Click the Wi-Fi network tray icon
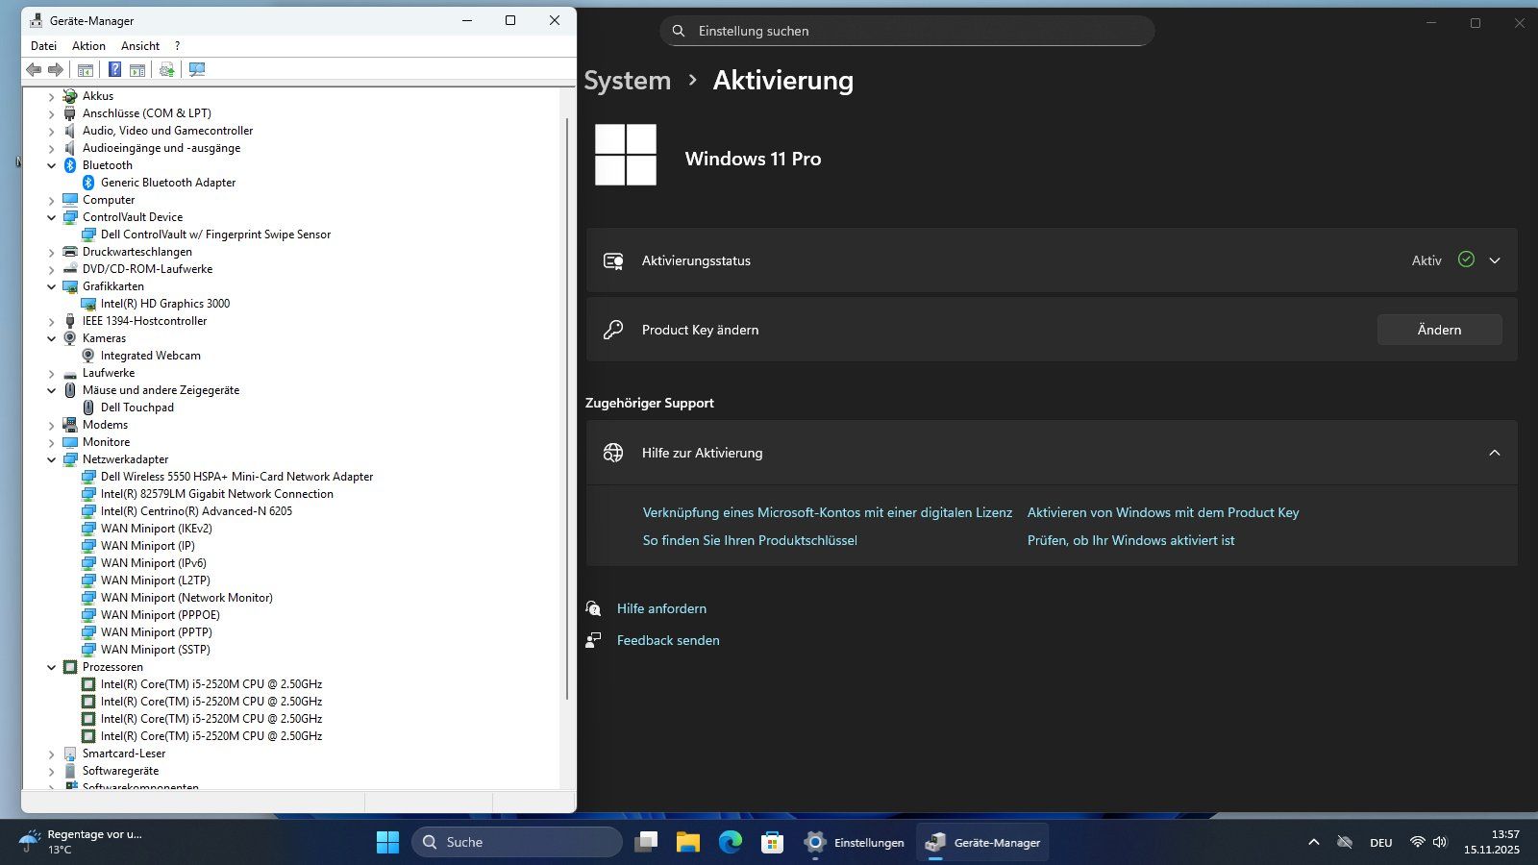1538x865 pixels. [x=1417, y=842]
